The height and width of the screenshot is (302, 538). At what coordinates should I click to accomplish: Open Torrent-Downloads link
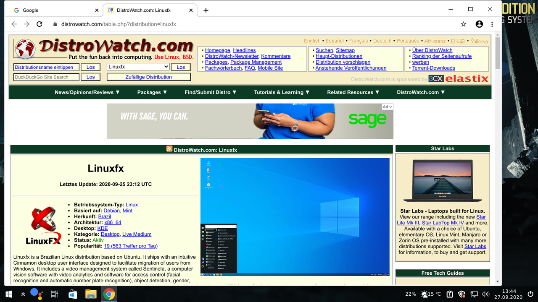(x=433, y=68)
